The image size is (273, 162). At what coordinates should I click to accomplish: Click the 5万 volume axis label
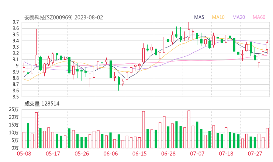click(15, 140)
